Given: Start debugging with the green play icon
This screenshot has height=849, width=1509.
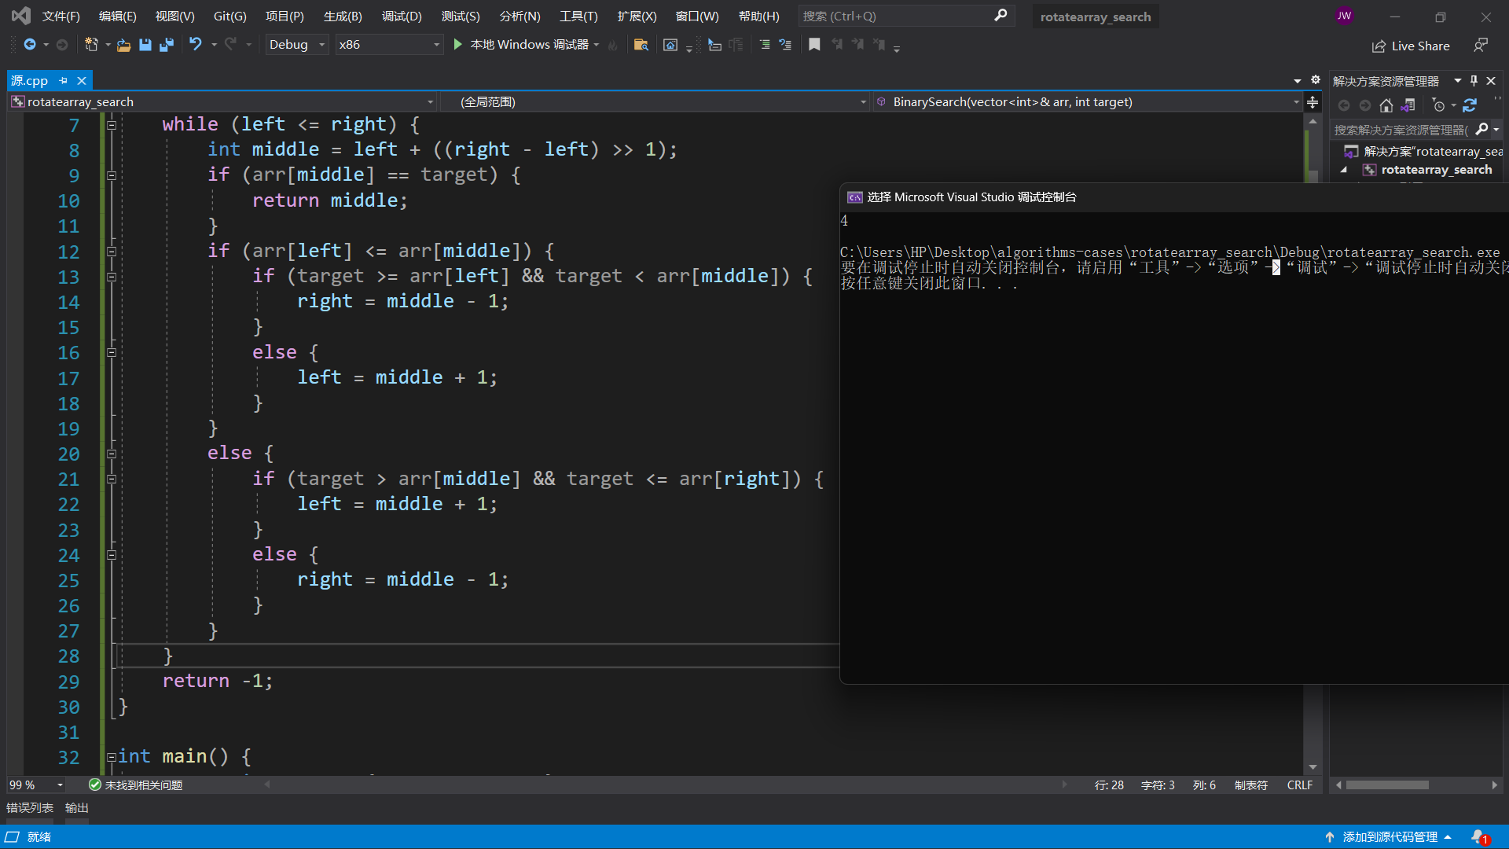Looking at the screenshot, I should pos(458,45).
